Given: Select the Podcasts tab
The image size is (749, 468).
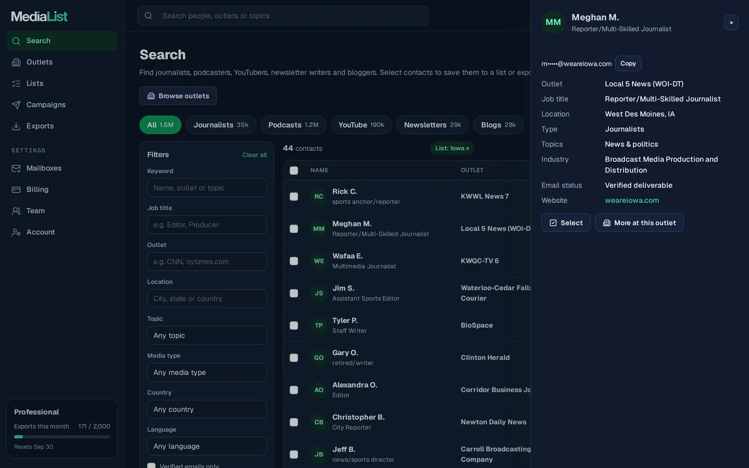Looking at the screenshot, I should [x=293, y=125].
